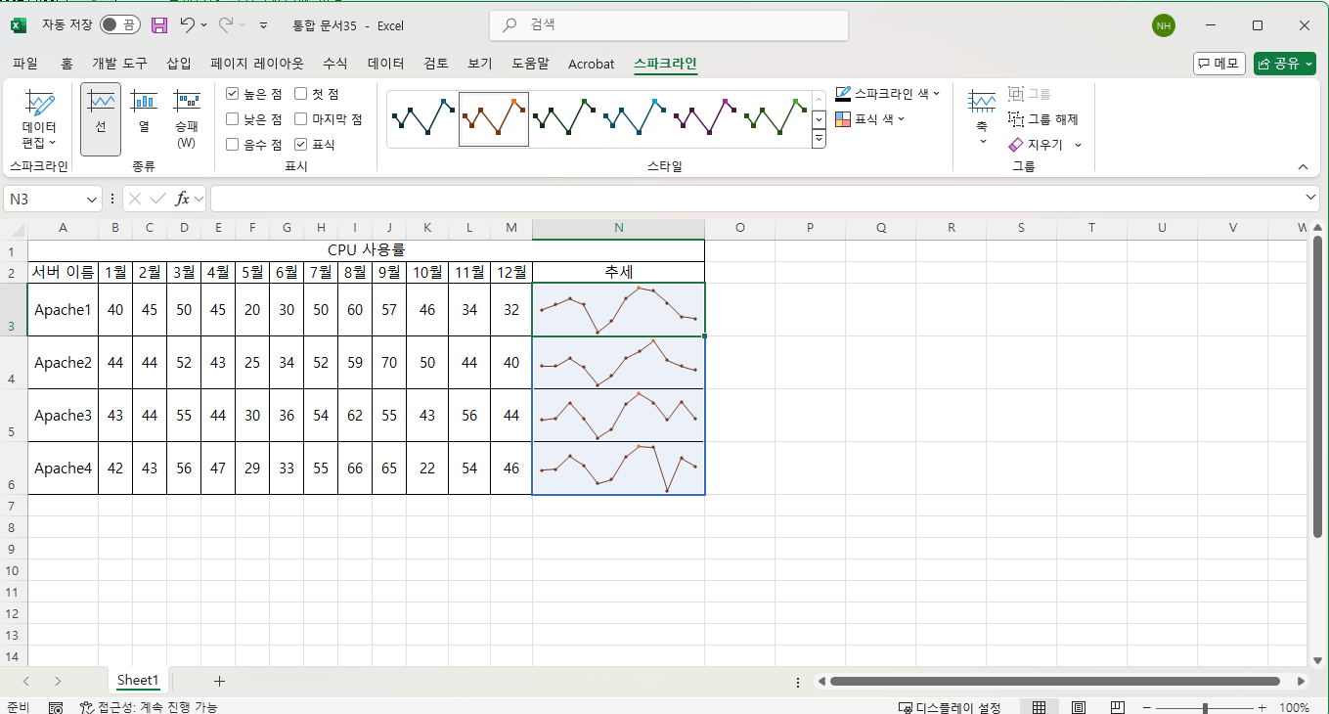1329x714 pixels.
Task: Enable the 낮은 점 (Low Point) checkbox
Action: [232, 119]
